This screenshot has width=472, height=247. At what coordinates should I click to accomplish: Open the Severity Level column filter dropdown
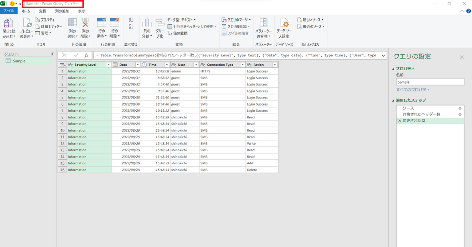[108, 65]
